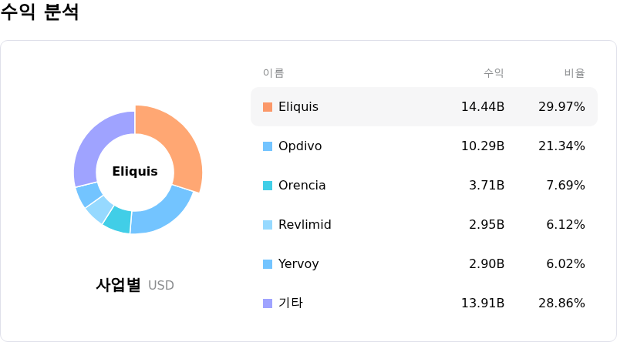Click the orange Eliquis donut segment
617x342 pixels.
[183, 146]
